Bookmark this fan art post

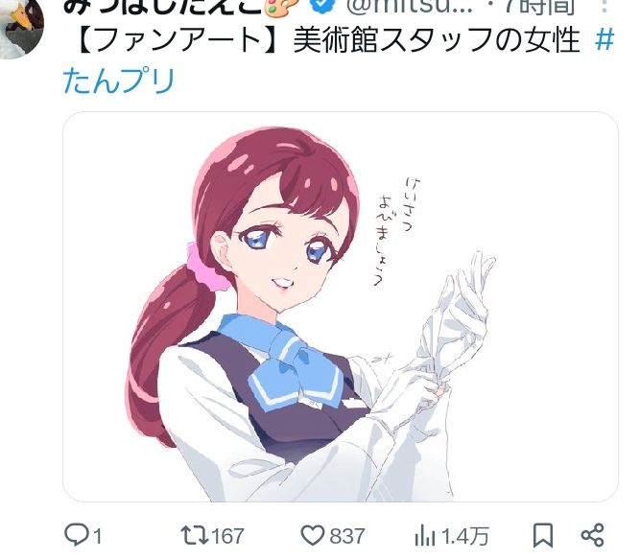coord(543,535)
